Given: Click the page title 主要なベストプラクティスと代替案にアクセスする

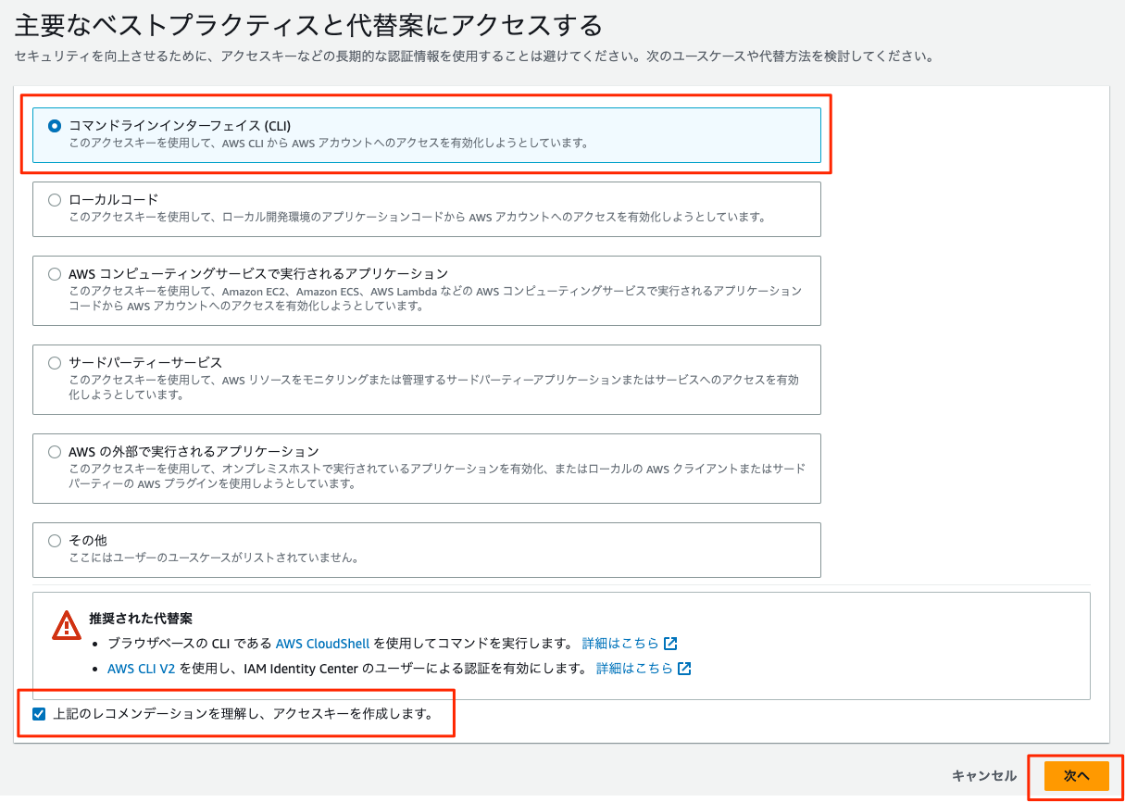Looking at the screenshot, I should (x=307, y=25).
